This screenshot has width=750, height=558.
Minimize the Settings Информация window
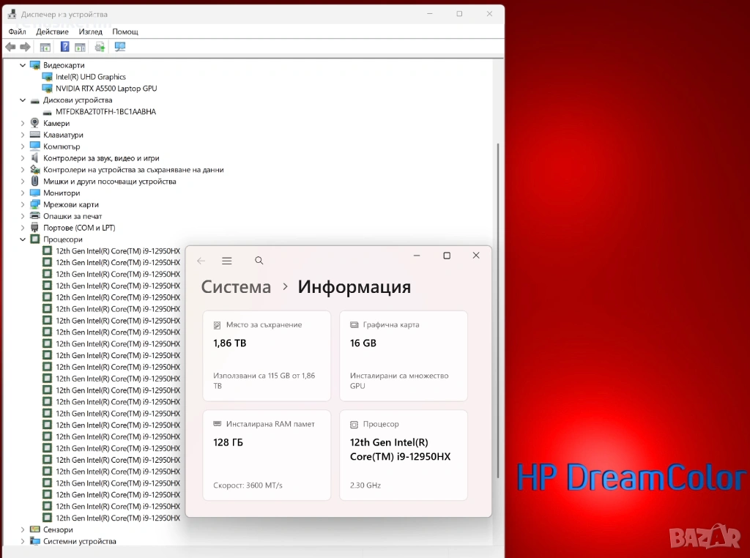click(417, 256)
